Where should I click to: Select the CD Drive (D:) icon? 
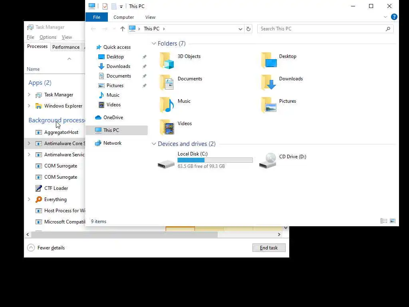click(268, 161)
